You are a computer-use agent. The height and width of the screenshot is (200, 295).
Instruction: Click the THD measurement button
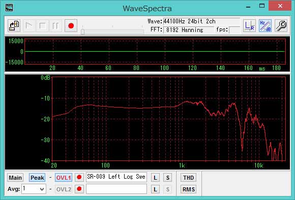pyautogui.click(x=189, y=178)
